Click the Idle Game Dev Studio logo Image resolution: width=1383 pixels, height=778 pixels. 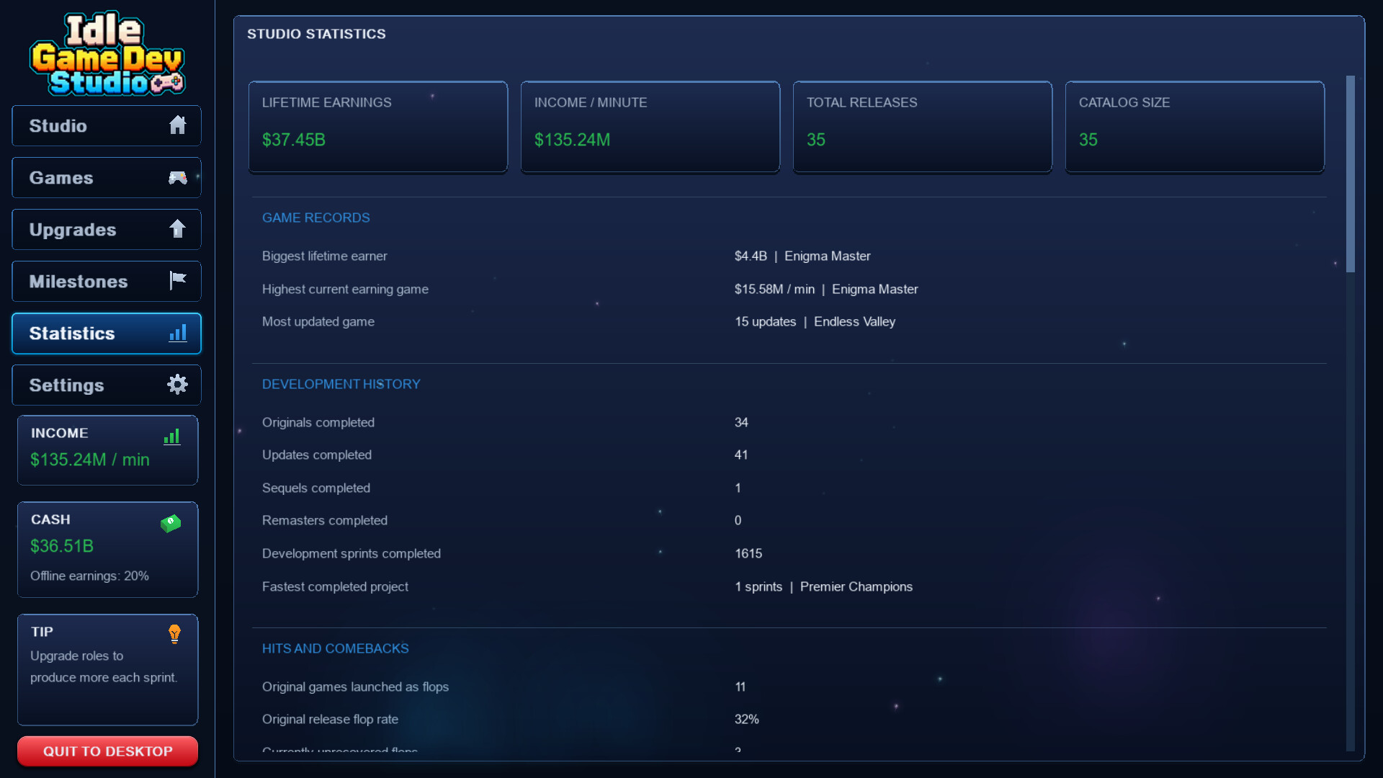coord(107,54)
